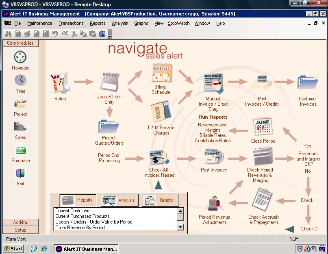Expand the Setup panel at sidebar bottom

pyautogui.click(x=20, y=230)
